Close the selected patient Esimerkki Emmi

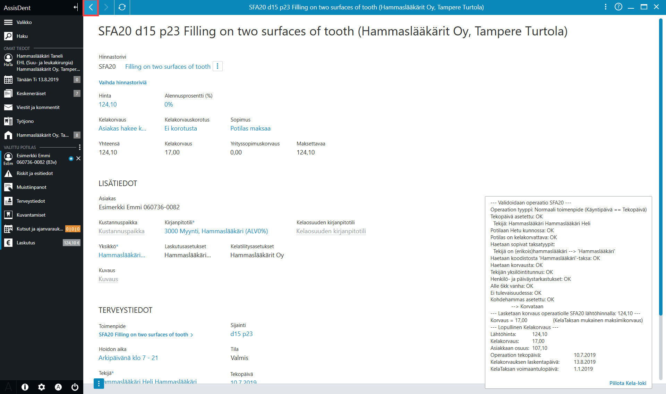coord(78,158)
